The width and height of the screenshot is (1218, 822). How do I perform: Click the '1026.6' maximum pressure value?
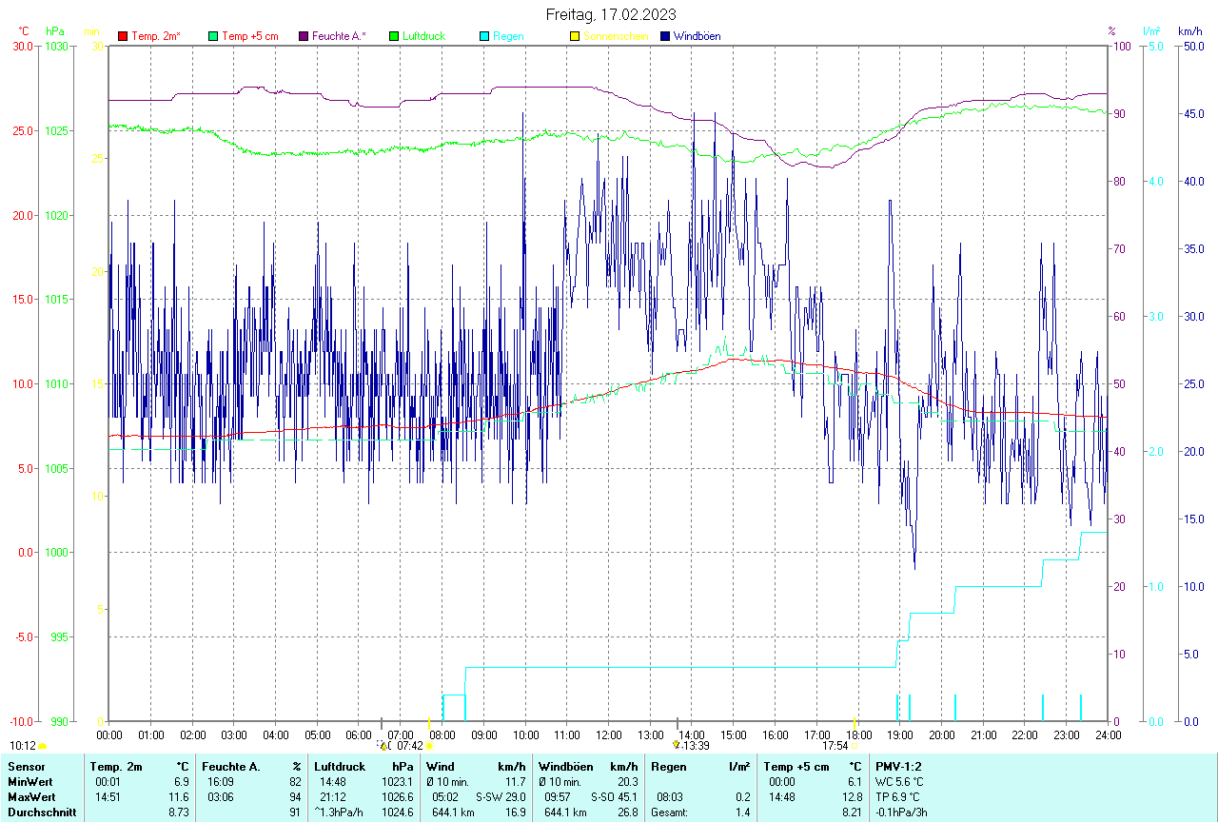coord(398,796)
